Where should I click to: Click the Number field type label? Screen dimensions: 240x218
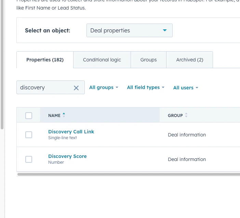(56, 162)
